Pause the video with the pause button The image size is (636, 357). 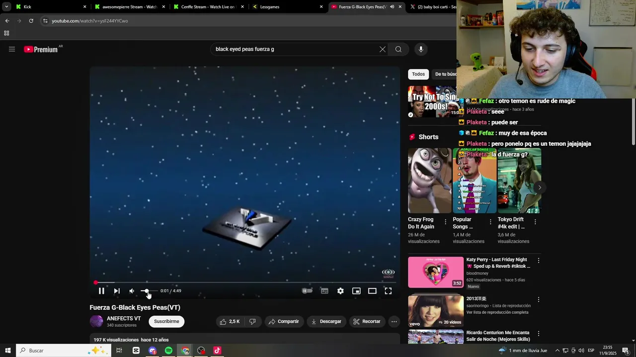(101, 291)
